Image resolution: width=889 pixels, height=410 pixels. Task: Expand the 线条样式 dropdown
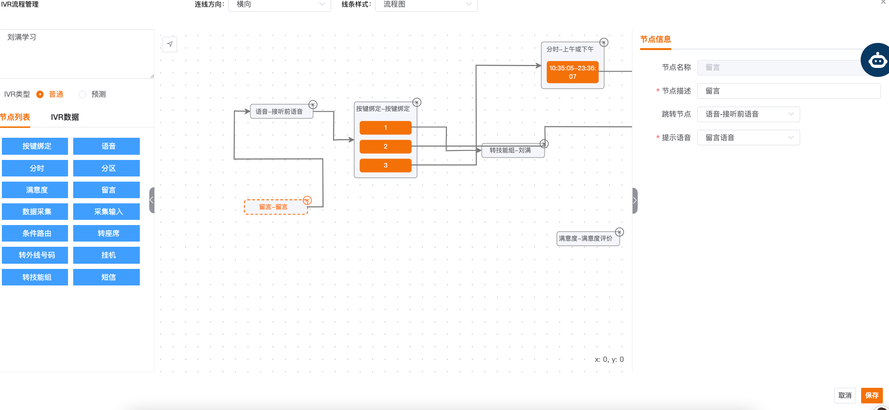426,5
